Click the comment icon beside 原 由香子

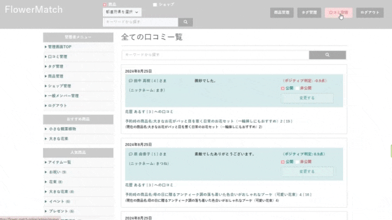point(130,154)
